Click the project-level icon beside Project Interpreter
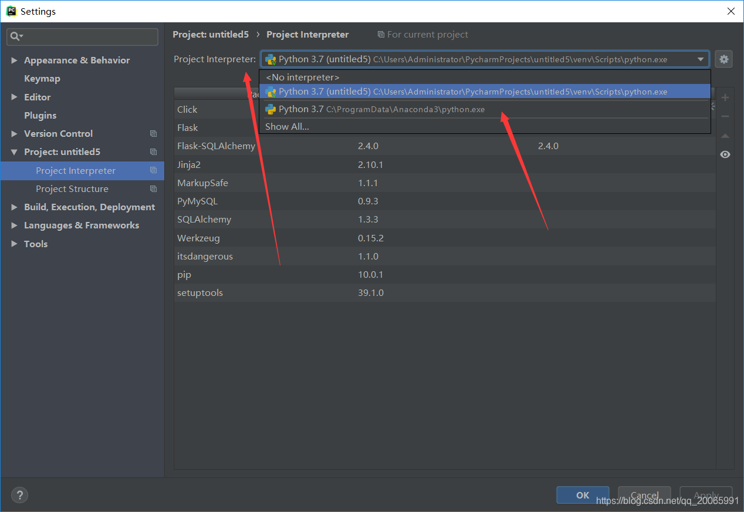This screenshot has width=744, height=512. [153, 170]
